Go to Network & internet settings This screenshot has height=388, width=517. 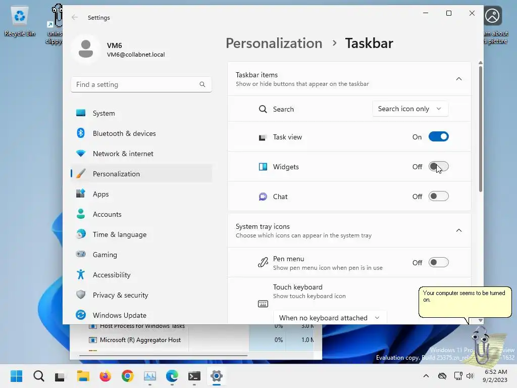coord(141,154)
